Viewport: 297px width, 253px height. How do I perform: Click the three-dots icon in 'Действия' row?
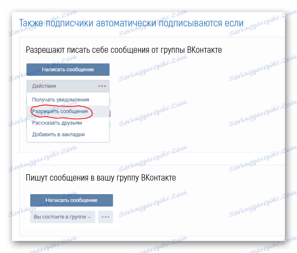pyautogui.click(x=102, y=86)
